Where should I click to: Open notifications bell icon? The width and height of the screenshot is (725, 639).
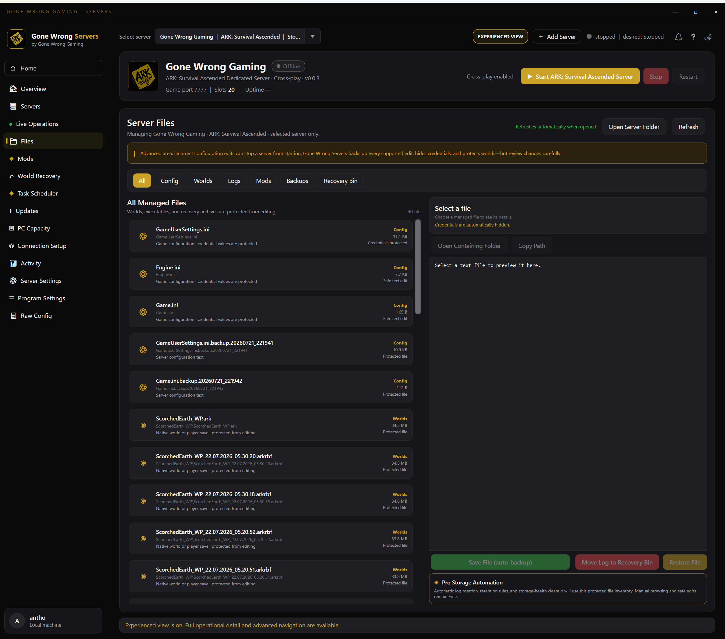678,36
